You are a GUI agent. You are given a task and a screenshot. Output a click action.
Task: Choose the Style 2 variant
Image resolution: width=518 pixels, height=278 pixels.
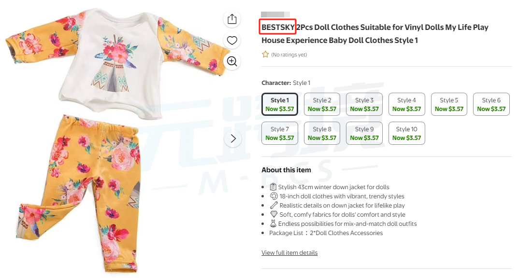pyautogui.click(x=322, y=104)
